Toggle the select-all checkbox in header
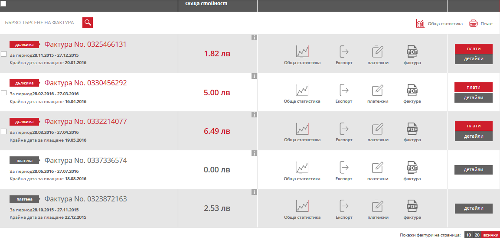 click(3, 3)
